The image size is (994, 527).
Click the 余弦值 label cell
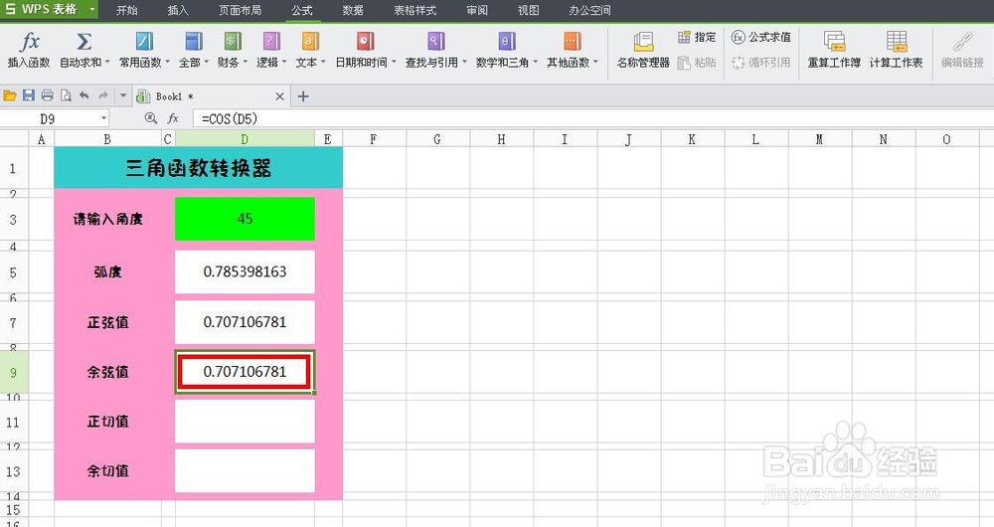tap(107, 372)
